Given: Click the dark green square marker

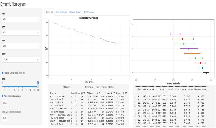Looking at the screenshot, I should pos(184,44).
